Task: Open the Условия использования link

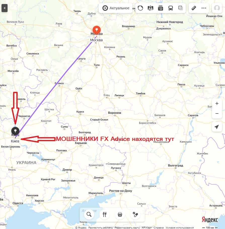Action: pos(180,227)
